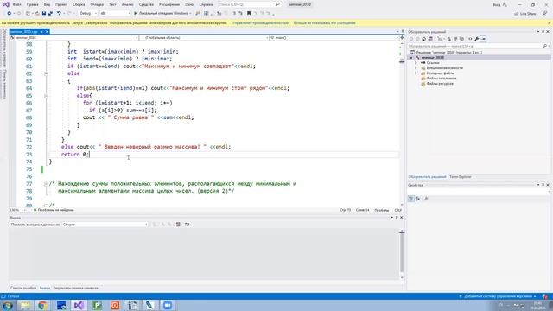Click the Save file toolbar icon

[44, 14]
